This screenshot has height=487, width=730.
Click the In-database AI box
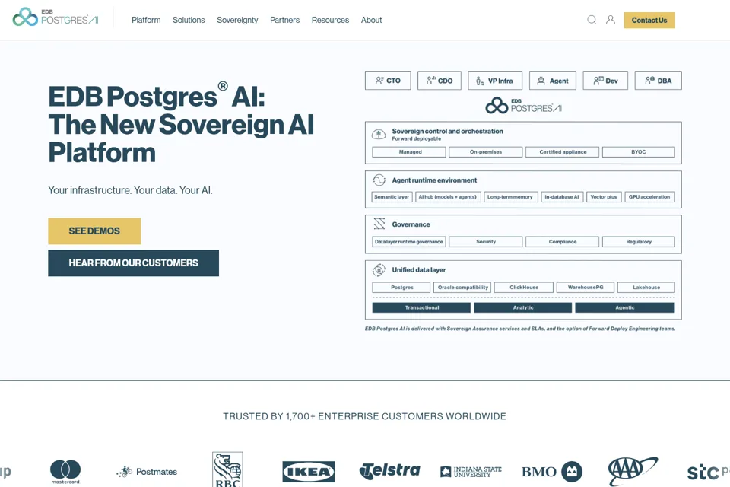[562, 197]
